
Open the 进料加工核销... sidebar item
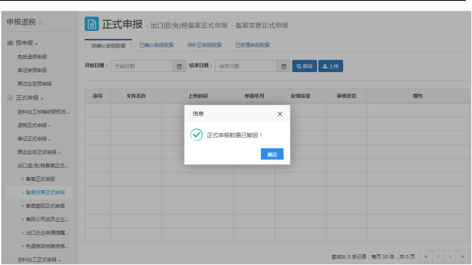point(44,112)
